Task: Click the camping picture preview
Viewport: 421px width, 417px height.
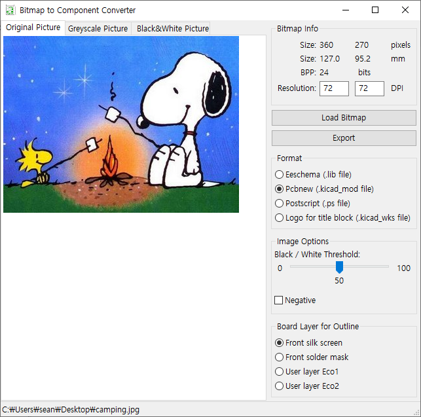Action: point(121,124)
